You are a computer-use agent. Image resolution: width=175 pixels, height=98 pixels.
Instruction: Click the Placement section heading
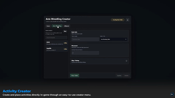pos(75,46)
